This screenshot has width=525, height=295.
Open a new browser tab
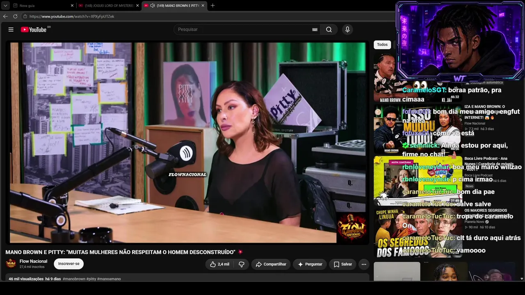tap(212, 6)
